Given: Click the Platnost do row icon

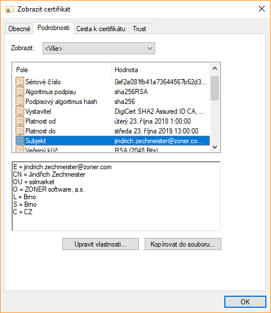Looking at the screenshot, I should click(20, 131).
